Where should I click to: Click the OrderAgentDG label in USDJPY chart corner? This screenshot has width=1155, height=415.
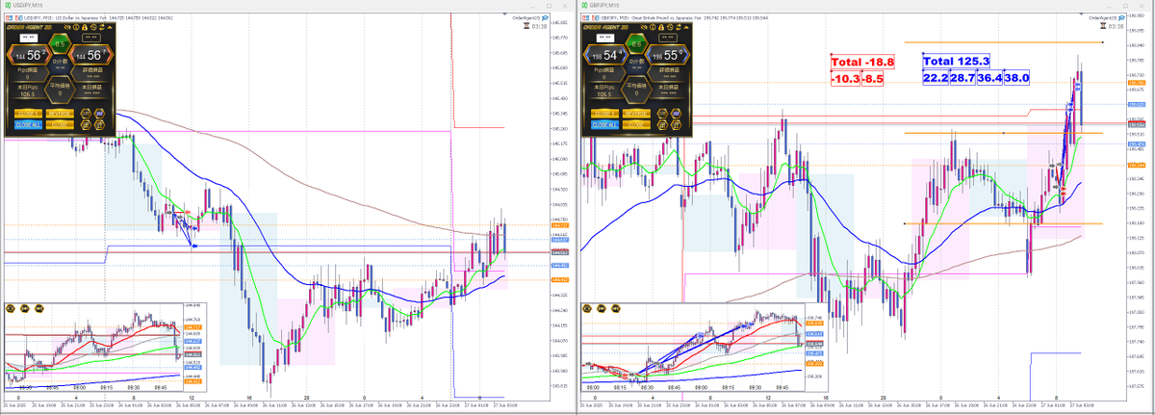point(526,16)
